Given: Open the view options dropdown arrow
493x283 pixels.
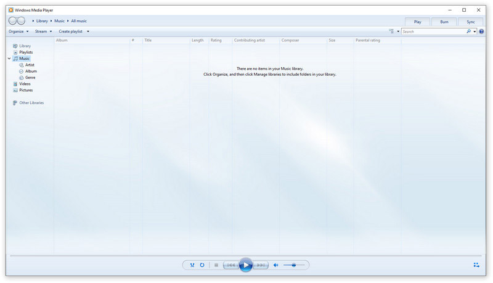Looking at the screenshot, I should (398, 31).
